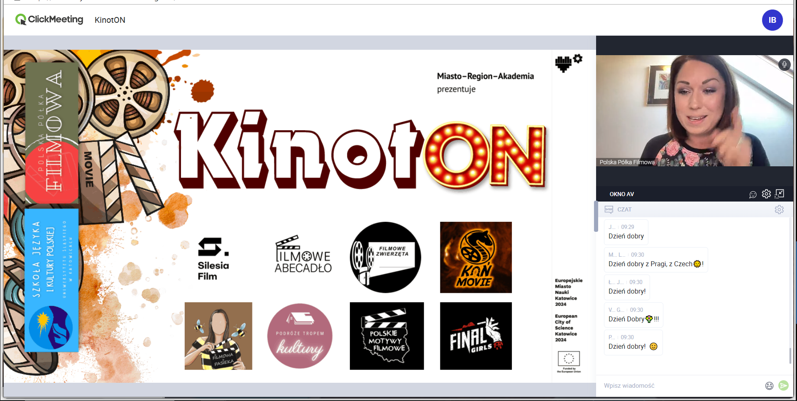The image size is (797, 401).
Task: Click the CZAT panel icon
Action: [609, 209]
